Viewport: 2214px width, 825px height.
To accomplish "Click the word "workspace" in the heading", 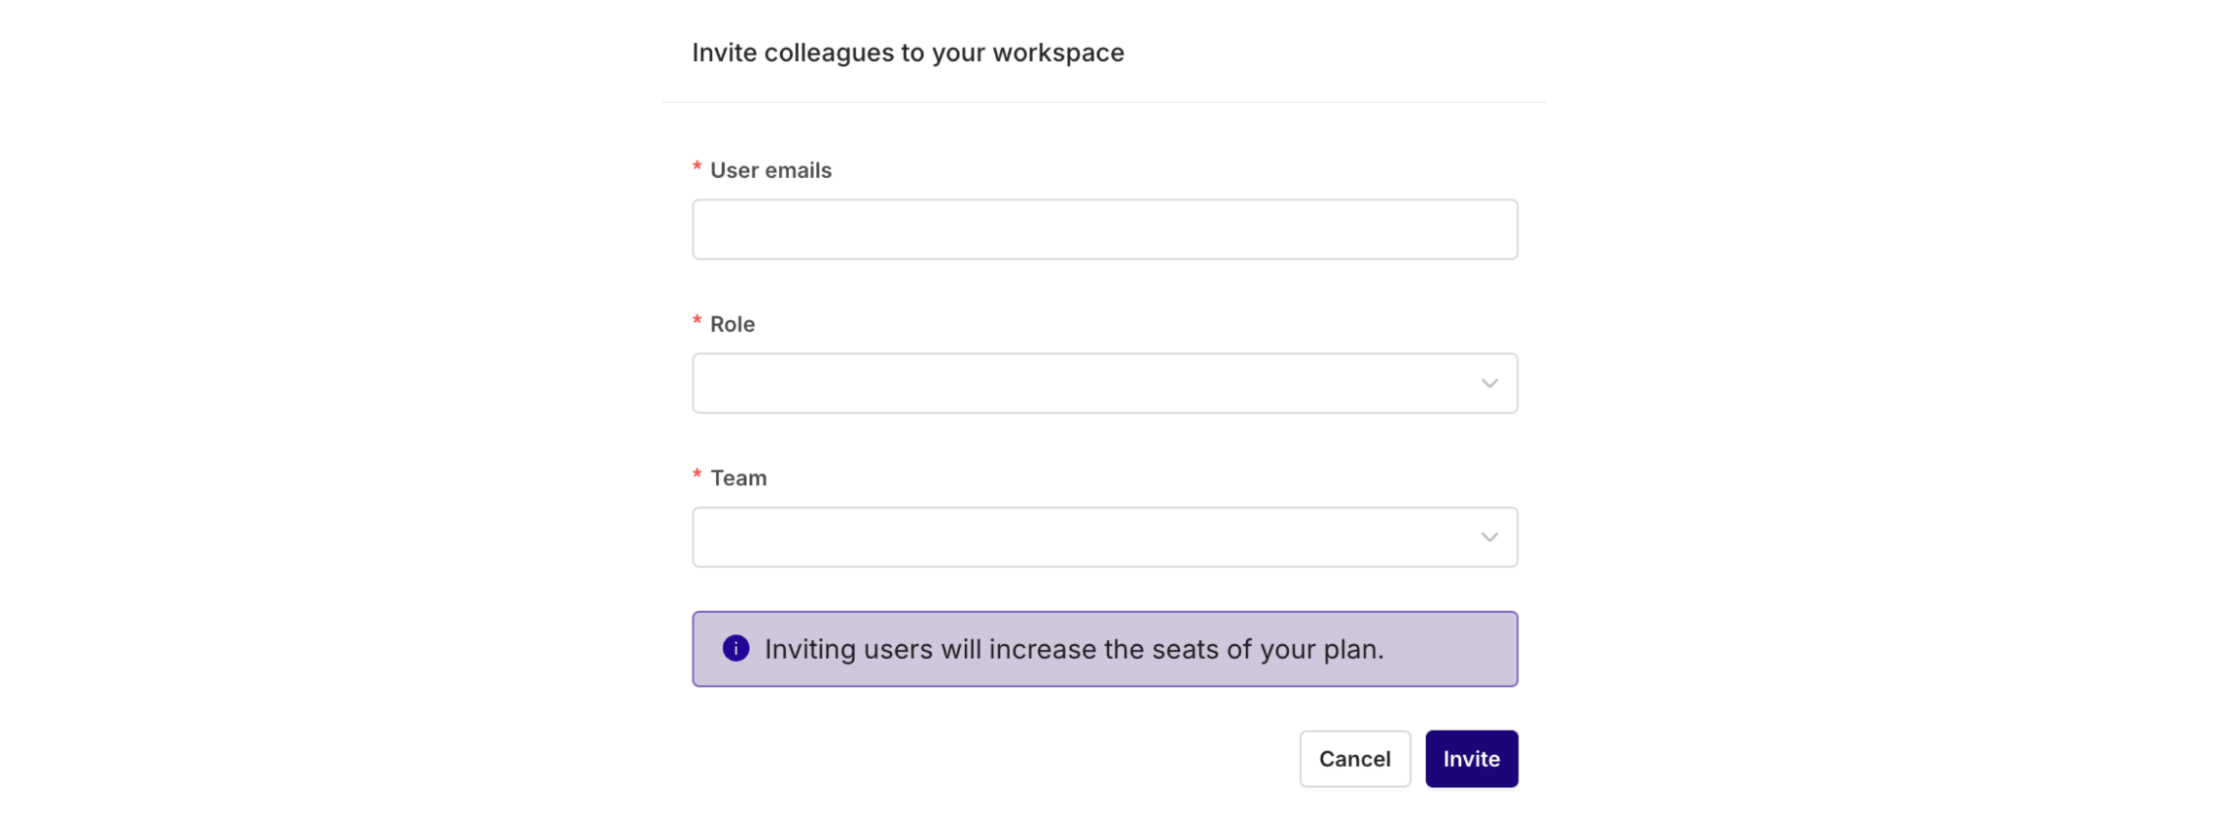I will [1057, 53].
